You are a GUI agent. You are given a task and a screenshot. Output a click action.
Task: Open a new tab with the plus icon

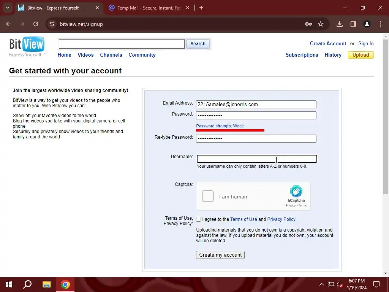pos(201,8)
